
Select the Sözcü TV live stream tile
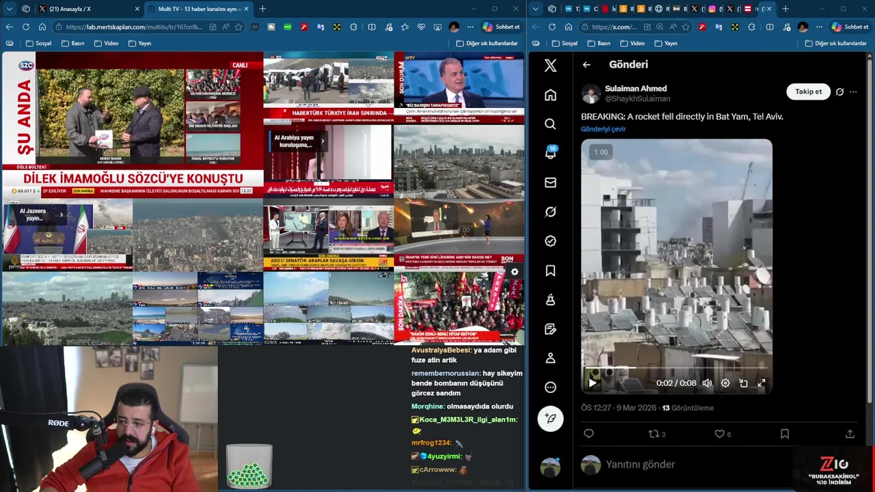[133, 124]
